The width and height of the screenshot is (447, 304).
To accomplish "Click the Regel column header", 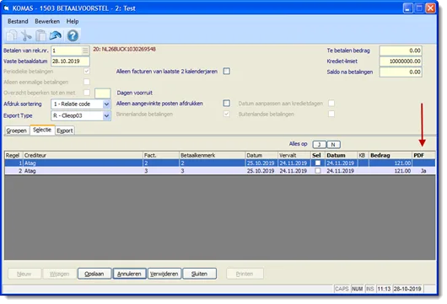I will pos(13,156).
